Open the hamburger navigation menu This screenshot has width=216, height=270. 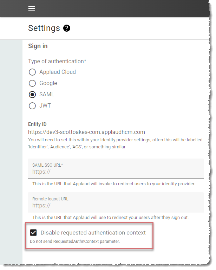(x=32, y=8)
